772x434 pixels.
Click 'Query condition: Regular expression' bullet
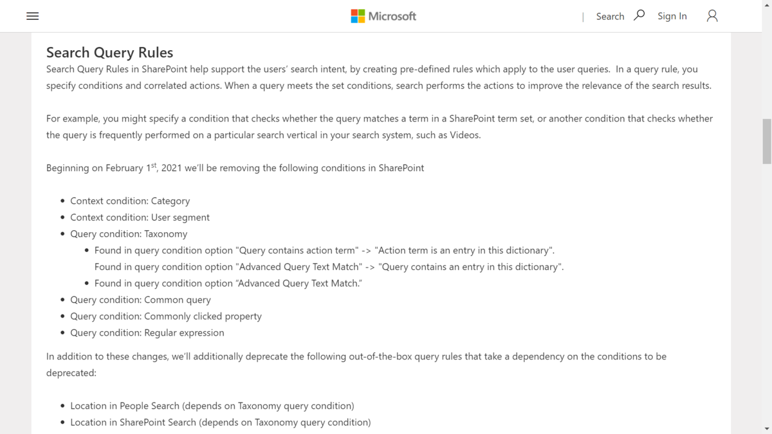coord(147,332)
